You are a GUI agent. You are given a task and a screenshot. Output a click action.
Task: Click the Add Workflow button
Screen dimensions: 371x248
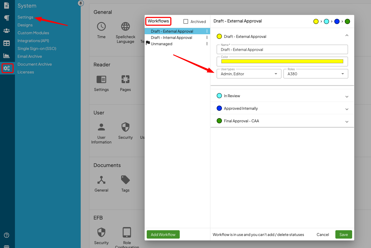163,234
